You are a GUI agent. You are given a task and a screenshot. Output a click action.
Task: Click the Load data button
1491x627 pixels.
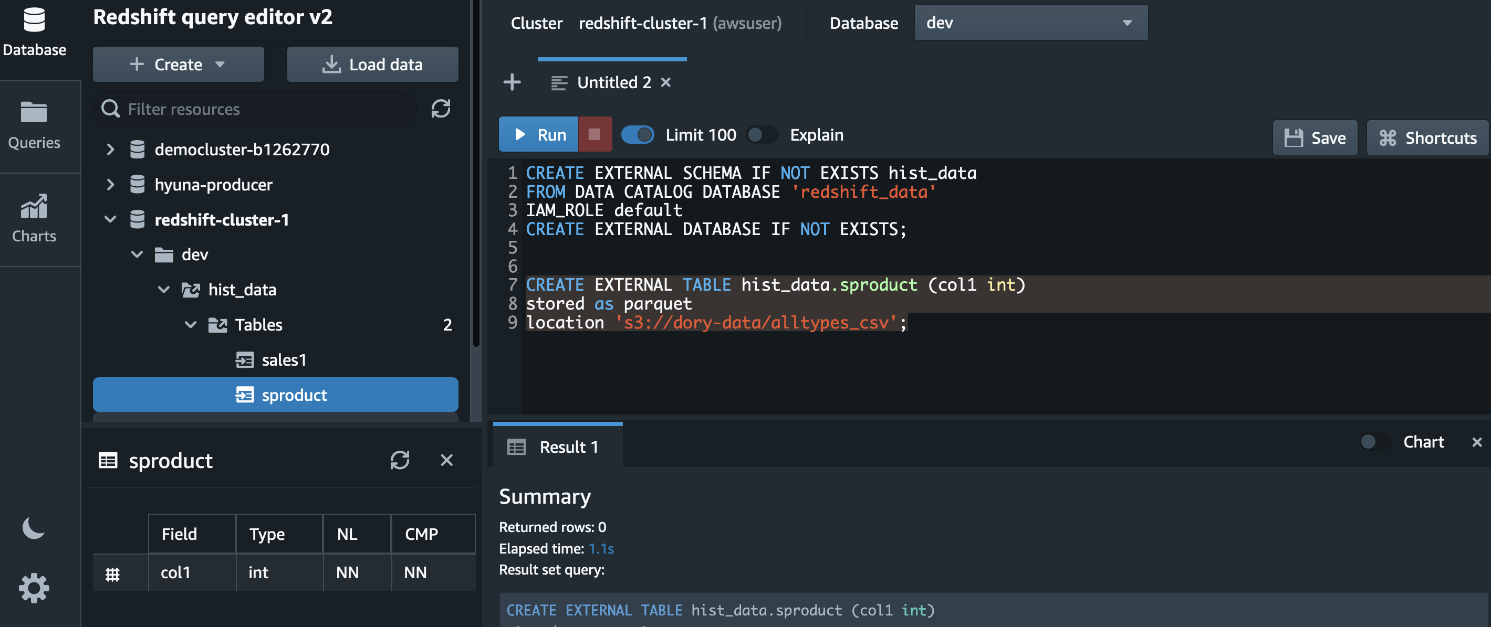click(372, 64)
